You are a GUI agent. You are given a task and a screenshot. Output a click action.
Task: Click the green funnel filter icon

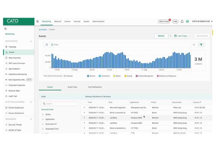[x=201, y=45]
